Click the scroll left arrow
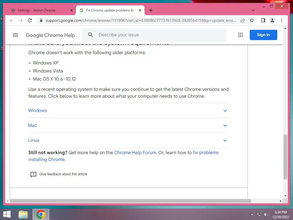Viewport: 293px width, 220px height. tap(7, 201)
